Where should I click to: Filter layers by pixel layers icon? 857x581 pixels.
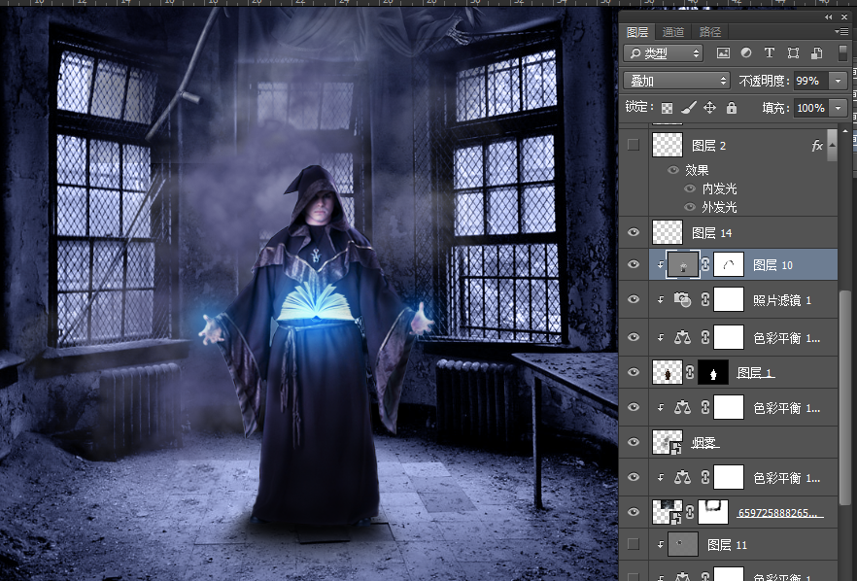pyautogui.click(x=723, y=53)
